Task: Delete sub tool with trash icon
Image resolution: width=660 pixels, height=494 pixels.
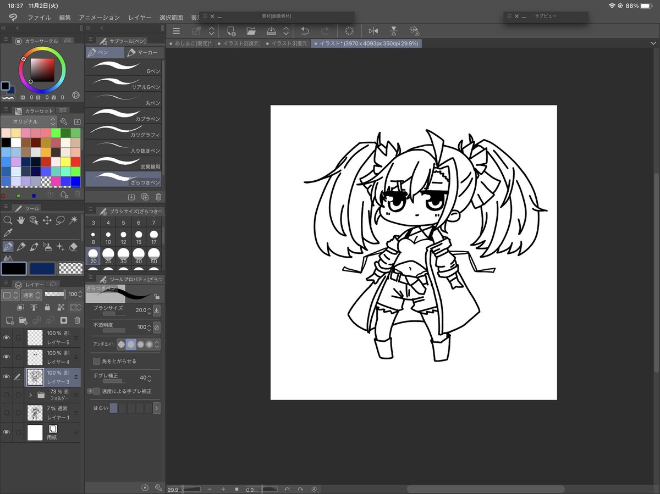Action: [x=158, y=197]
